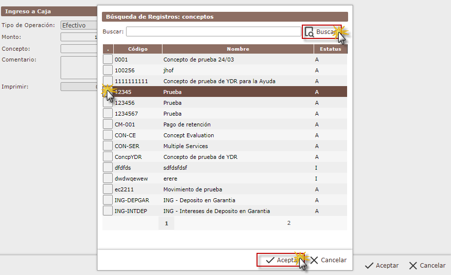Sort table by Código column header

[138, 49]
